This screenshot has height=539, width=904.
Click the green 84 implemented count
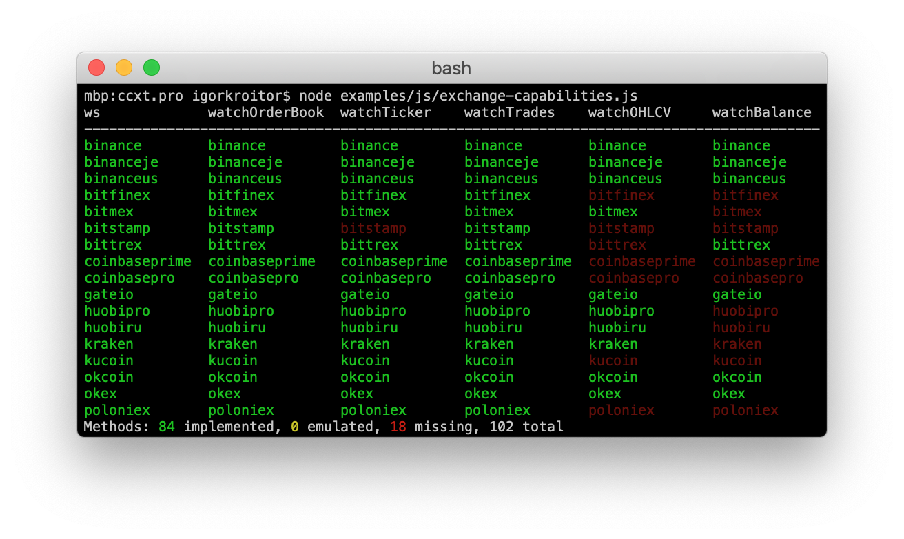165,427
